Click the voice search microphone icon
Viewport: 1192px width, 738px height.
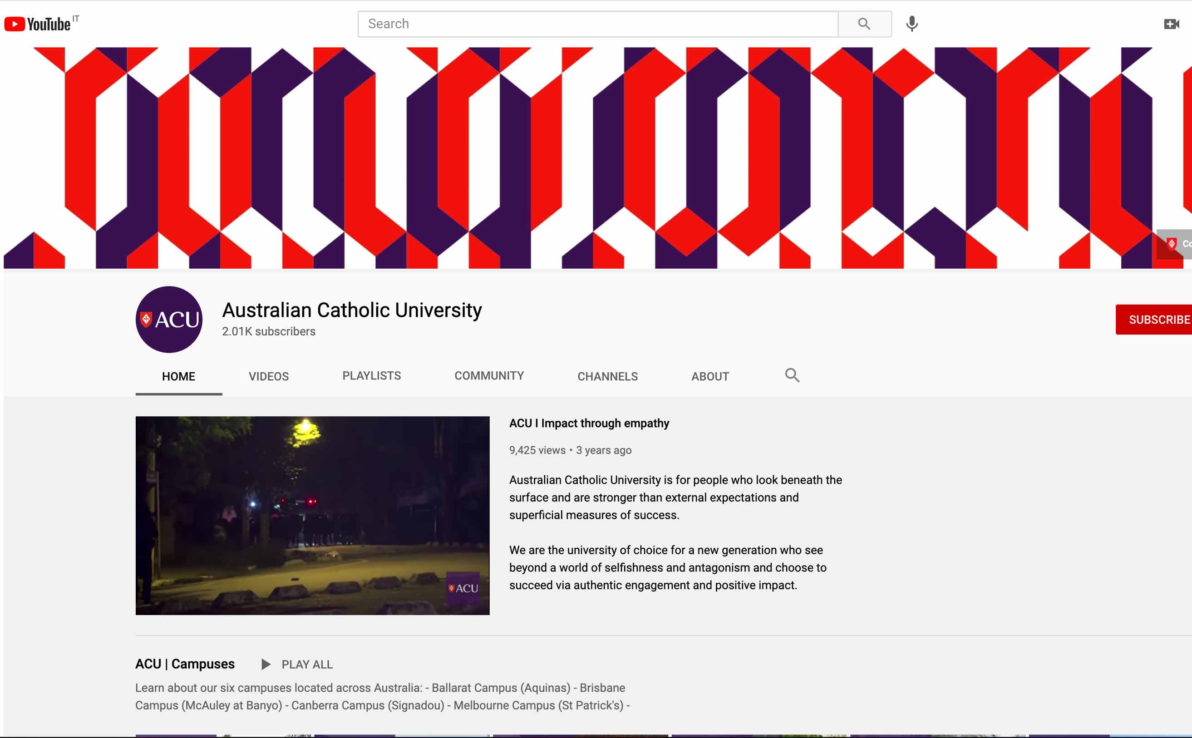(x=912, y=24)
